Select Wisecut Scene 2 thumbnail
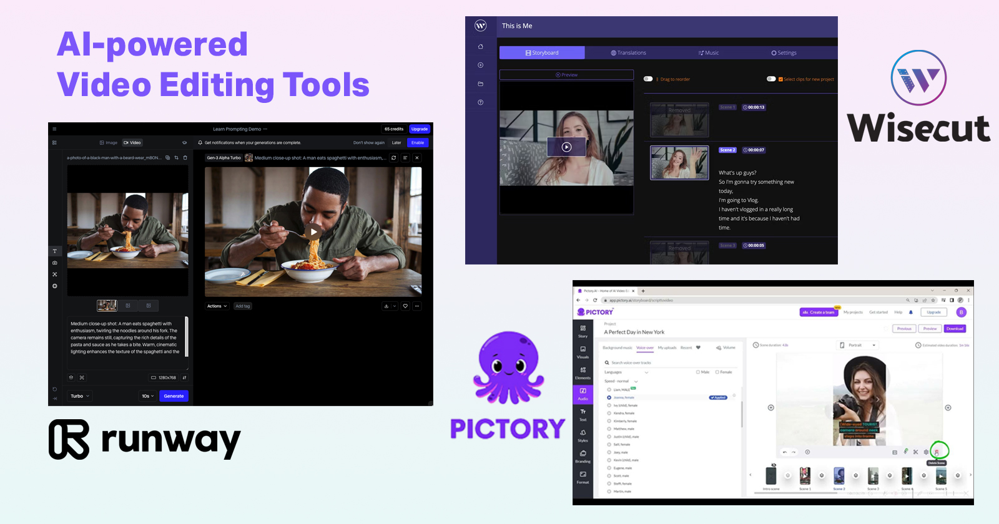Viewport: 999px width, 524px height. [679, 163]
